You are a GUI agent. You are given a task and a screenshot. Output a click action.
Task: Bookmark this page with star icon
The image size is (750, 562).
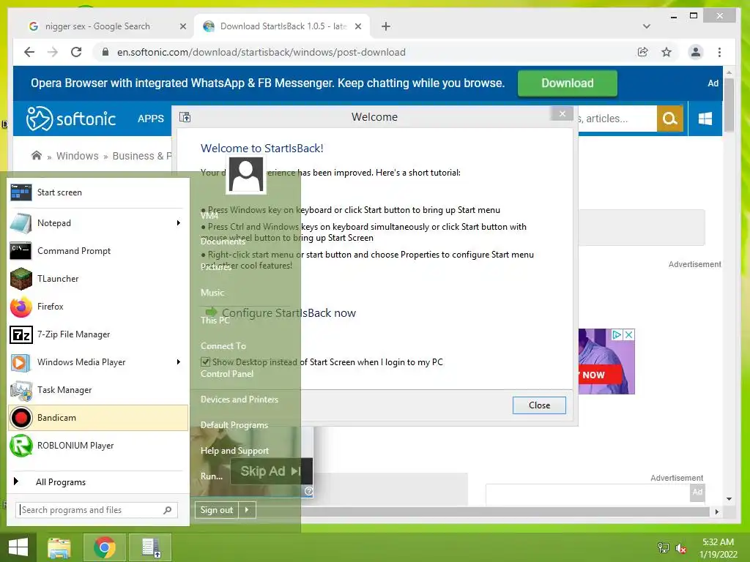[x=667, y=52]
